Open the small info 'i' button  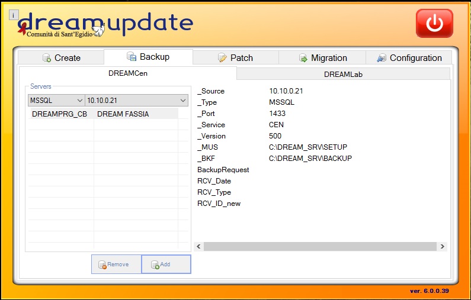click(x=14, y=15)
